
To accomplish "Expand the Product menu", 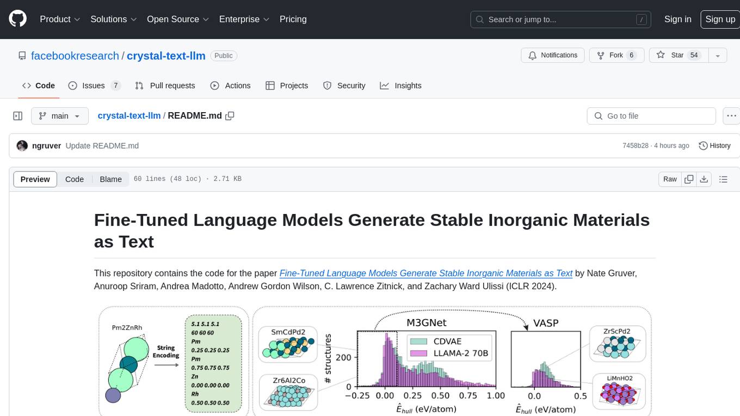I will tap(60, 19).
